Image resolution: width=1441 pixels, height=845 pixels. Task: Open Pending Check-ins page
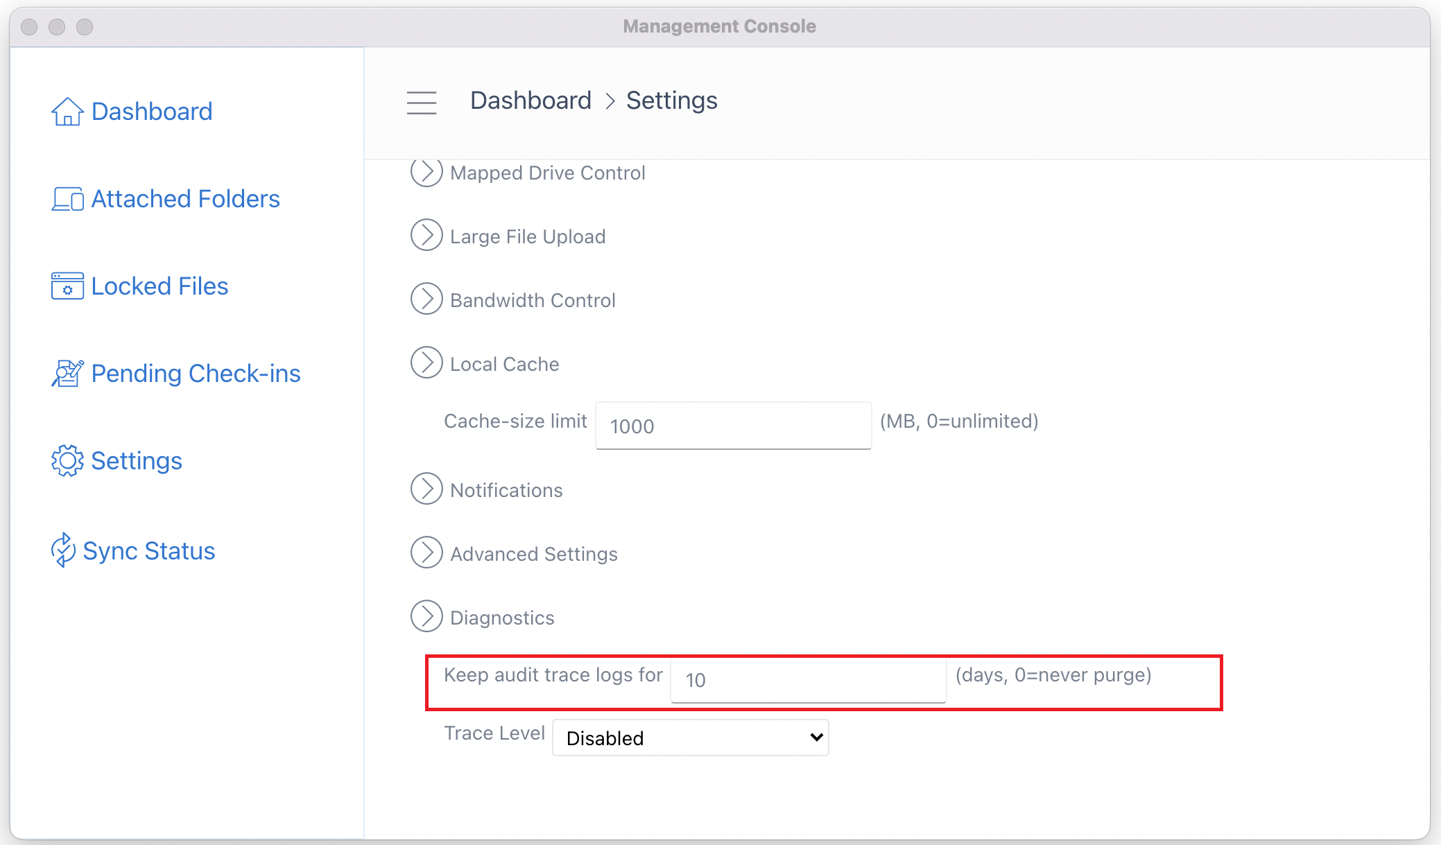pyautogui.click(x=196, y=374)
